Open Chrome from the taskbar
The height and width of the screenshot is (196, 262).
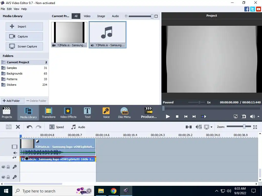point(113,191)
